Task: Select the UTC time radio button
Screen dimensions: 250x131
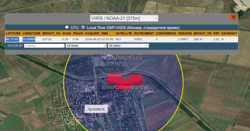Action: (67, 27)
